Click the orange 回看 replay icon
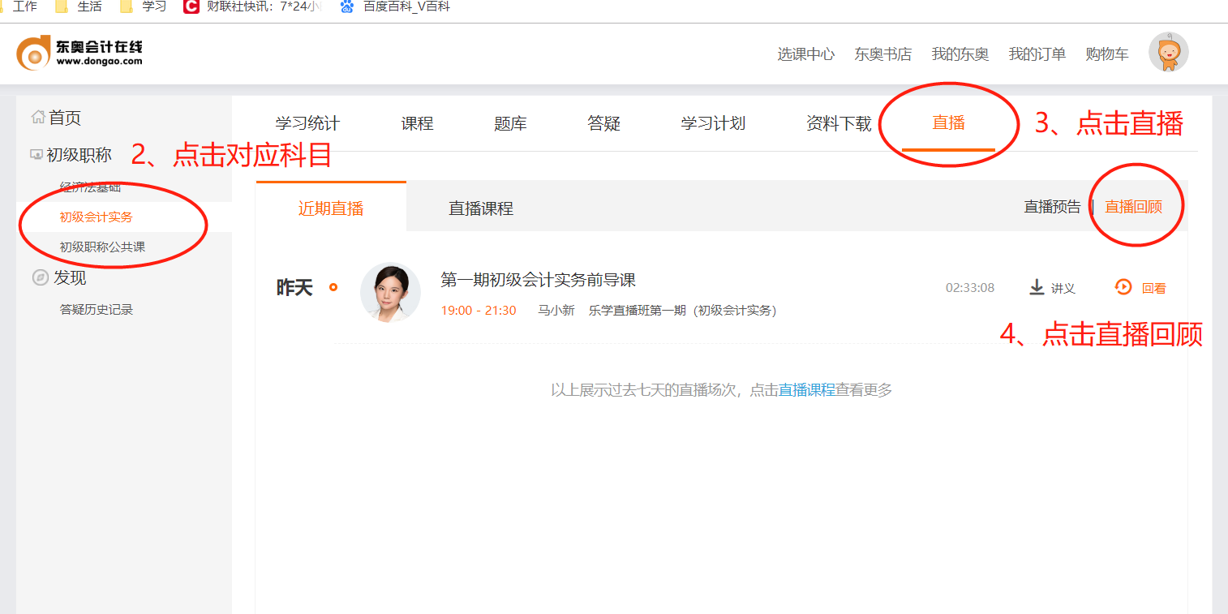This screenshot has width=1228, height=614. (1123, 287)
